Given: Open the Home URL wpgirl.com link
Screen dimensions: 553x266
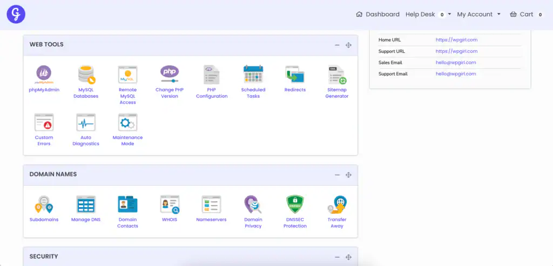Looking at the screenshot, I should 456,40.
